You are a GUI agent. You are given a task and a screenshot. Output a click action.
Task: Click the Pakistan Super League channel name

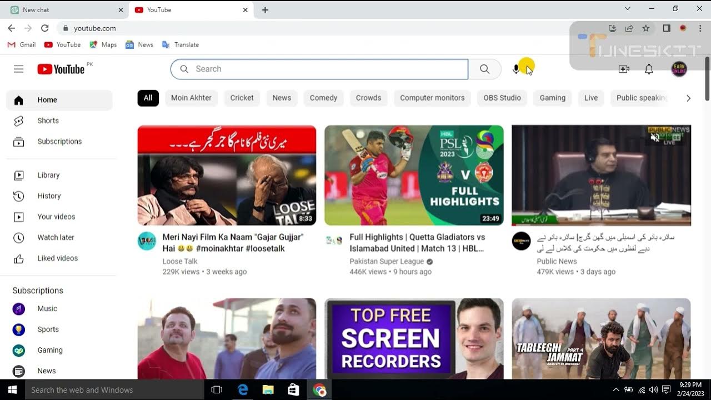[x=387, y=261]
